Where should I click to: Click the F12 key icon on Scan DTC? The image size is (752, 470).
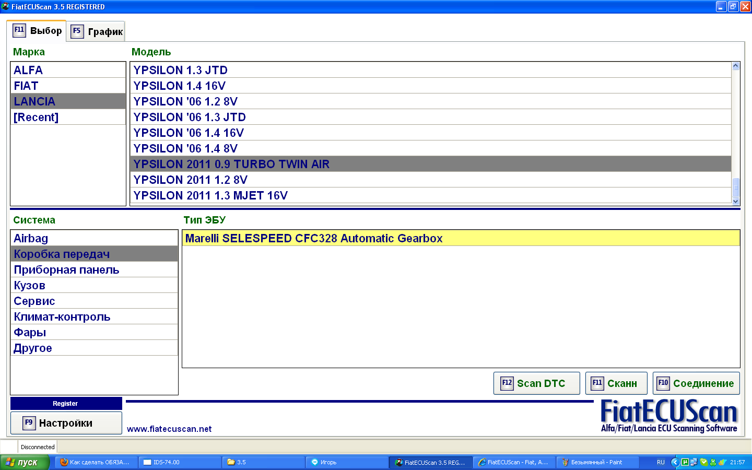(x=507, y=383)
